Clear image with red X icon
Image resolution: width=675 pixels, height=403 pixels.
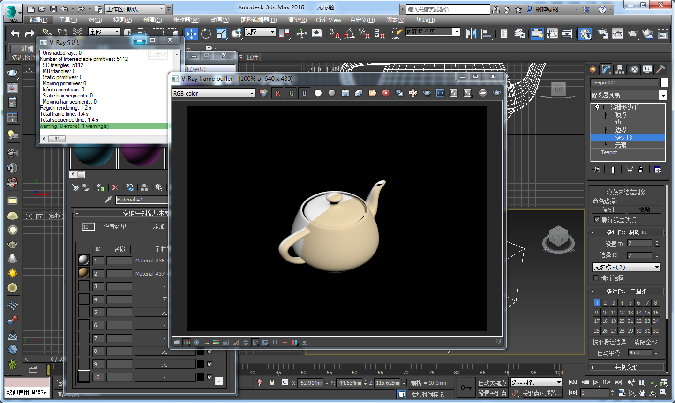pyautogui.click(x=386, y=93)
